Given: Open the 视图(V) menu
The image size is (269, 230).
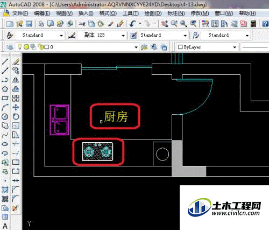Looking at the screenshot, I should (65, 13).
